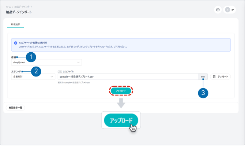Click the small アップロード button
Viewport: 245px width, 146px height.
pyautogui.click(x=121, y=91)
